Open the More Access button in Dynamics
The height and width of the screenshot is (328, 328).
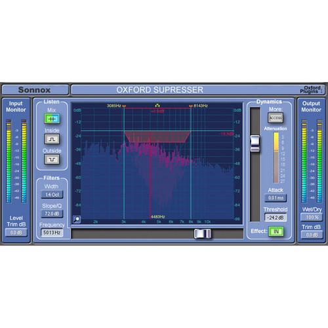coord(276,118)
